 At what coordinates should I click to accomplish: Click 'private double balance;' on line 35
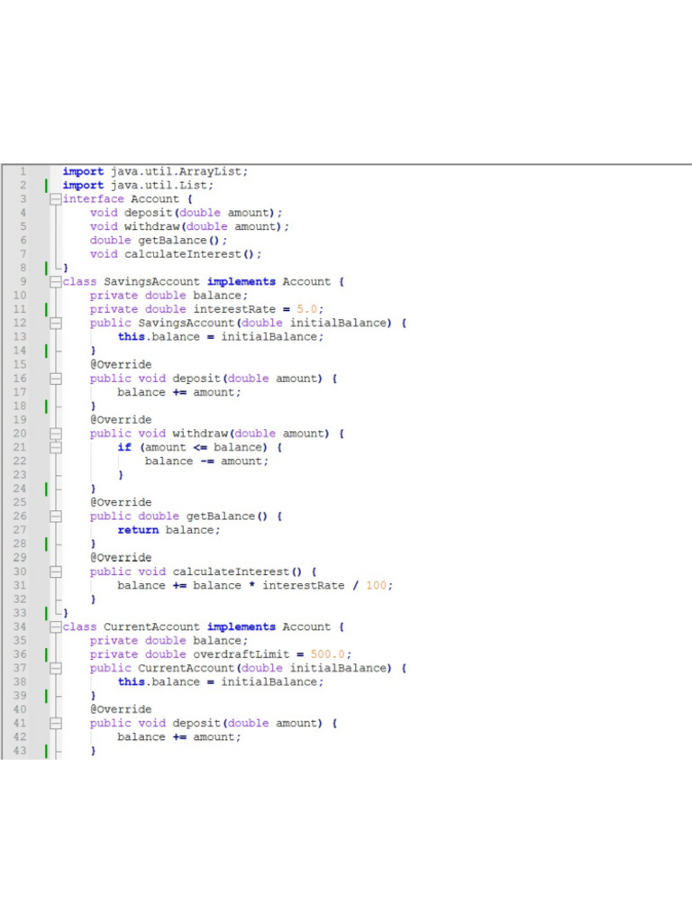coord(168,641)
